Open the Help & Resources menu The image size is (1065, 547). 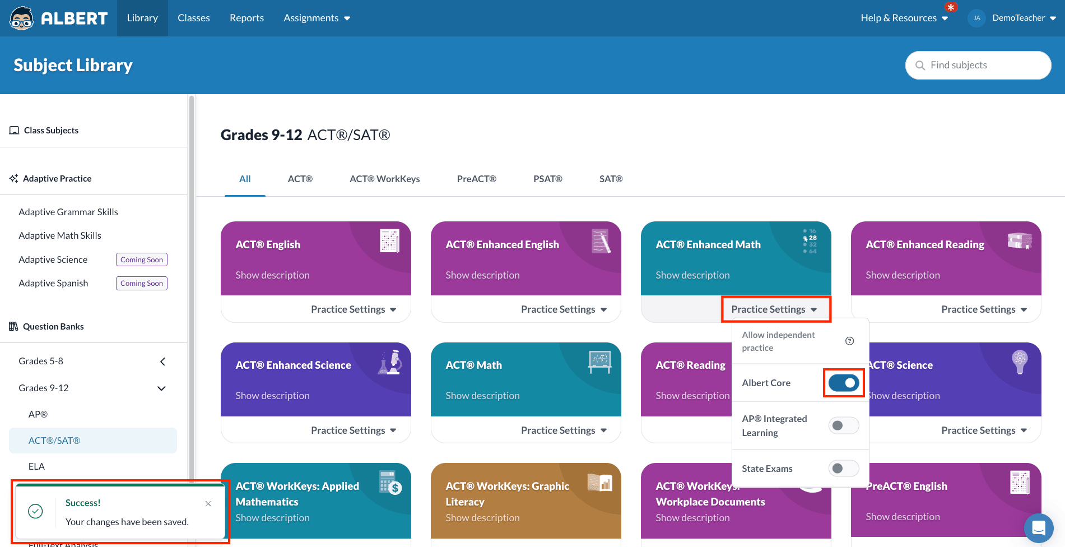point(904,18)
